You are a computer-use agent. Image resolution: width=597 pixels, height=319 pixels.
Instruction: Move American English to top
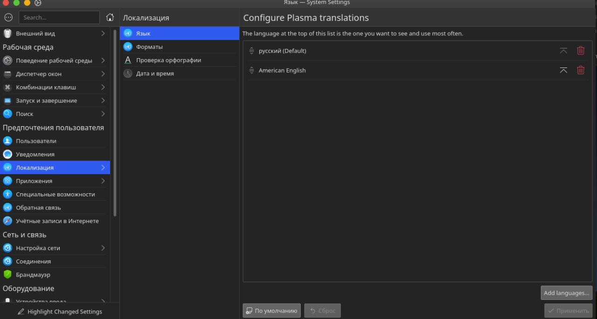pos(563,70)
